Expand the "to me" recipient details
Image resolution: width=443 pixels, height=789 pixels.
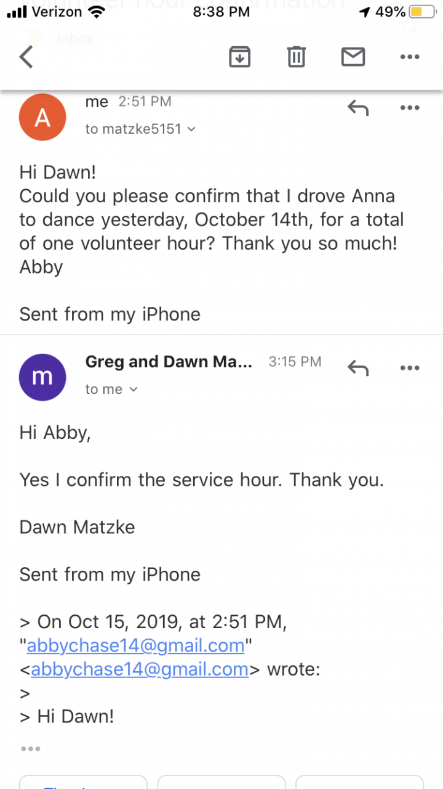click(134, 390)
